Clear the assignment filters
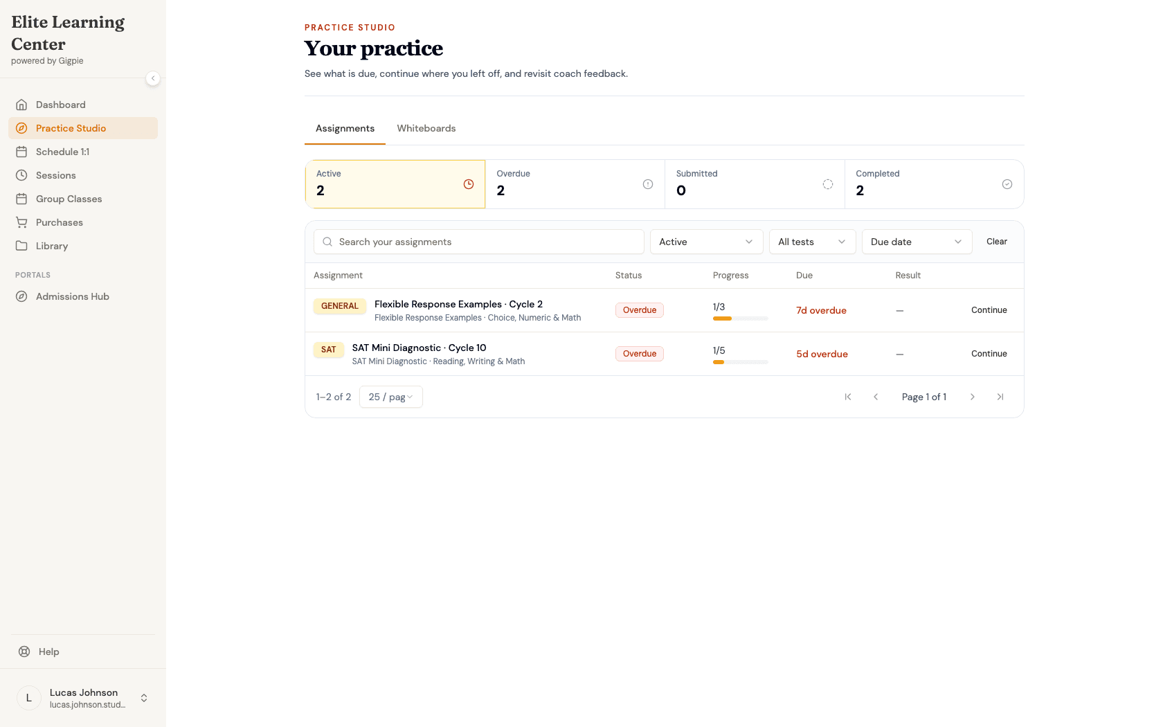 (996, 242)
